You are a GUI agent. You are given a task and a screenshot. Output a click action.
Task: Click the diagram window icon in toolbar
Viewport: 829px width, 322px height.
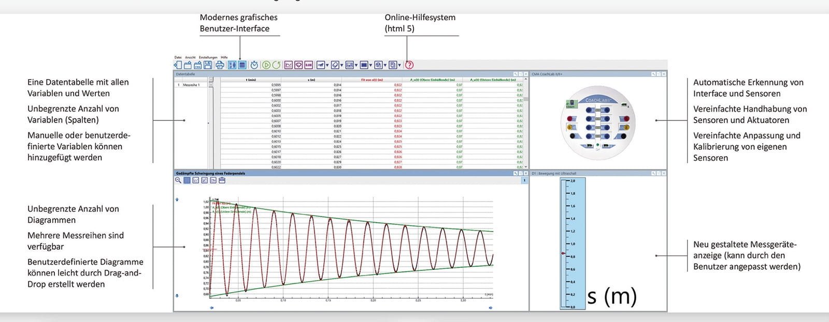click(289, 65)
